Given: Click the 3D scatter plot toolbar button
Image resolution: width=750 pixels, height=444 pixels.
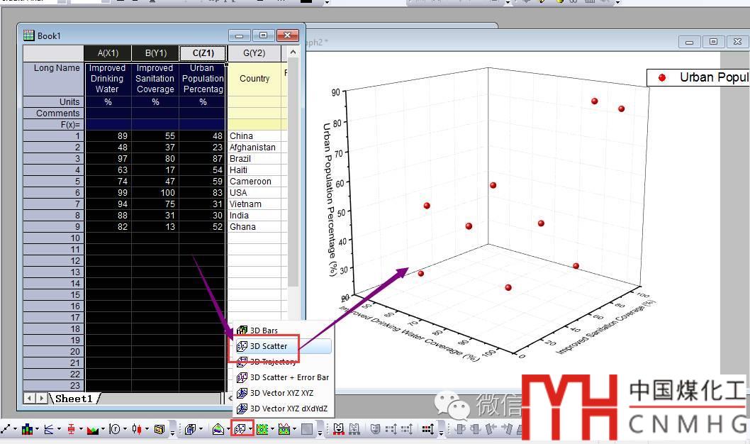Looking at the screenshot, I should pyautogui.click(x=240, y=429).
